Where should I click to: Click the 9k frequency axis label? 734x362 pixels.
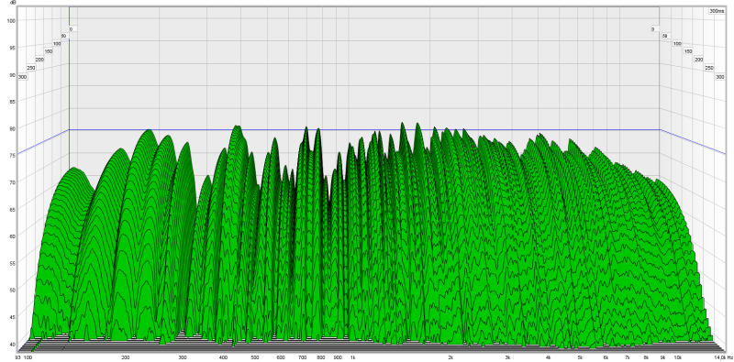click(x=662, y=357)
